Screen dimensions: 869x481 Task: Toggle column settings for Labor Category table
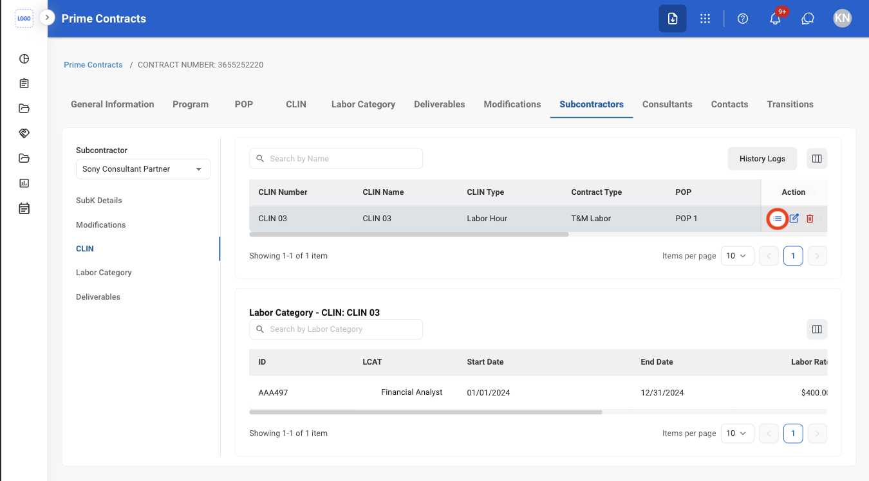pyautogui.click(x=817, y=329)
